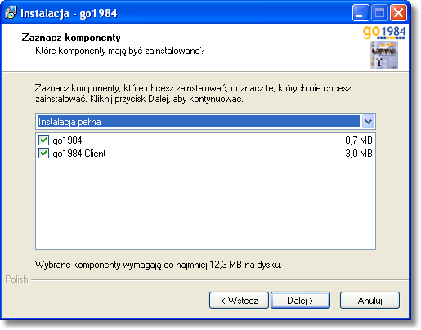
Task: Continue with the Dalej button
Action: [x=300, y=301]
